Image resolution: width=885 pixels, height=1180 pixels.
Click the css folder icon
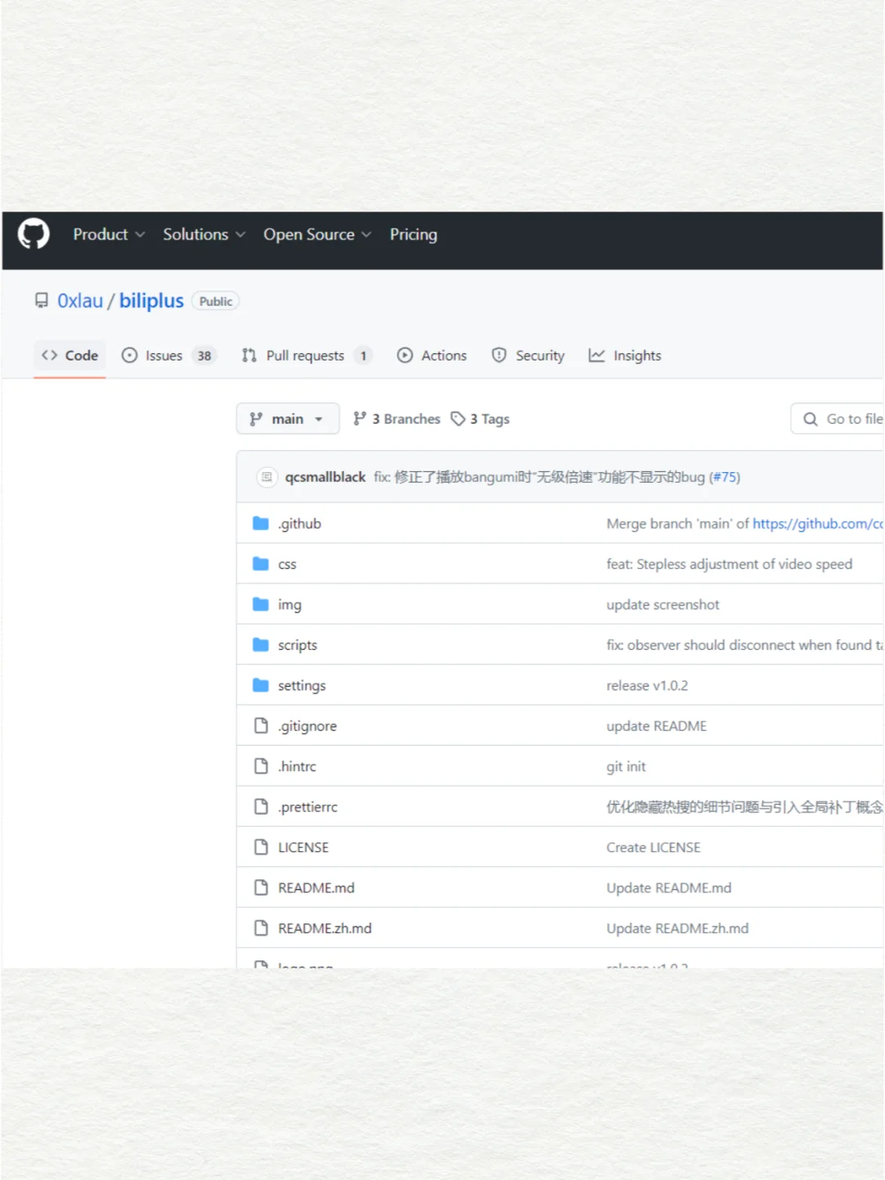[x=261, y=564]
